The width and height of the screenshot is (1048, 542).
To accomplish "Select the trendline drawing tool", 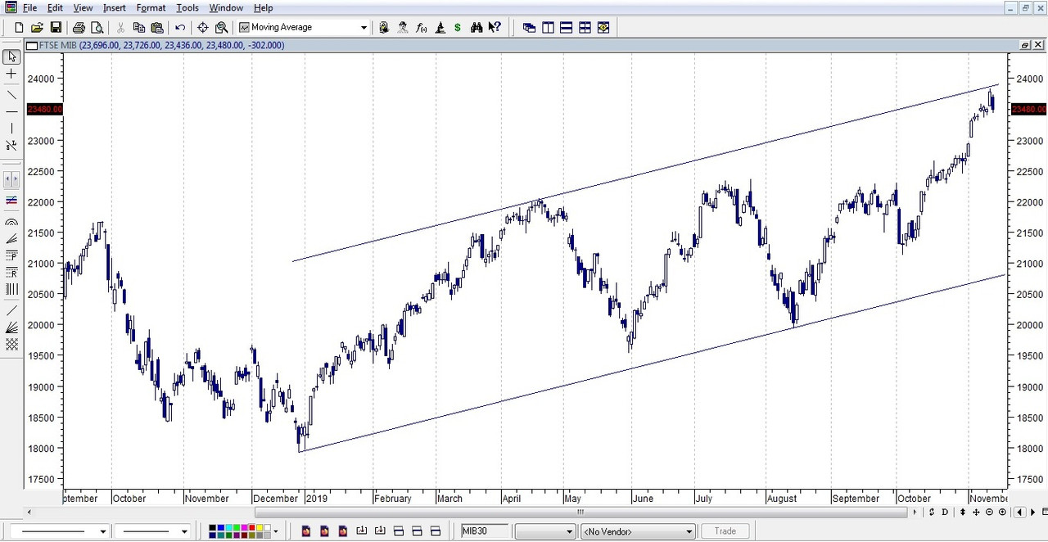I will coord(11,95).
